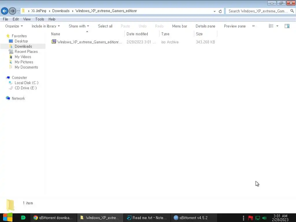Click the red flag tray icon
This screenshot has width=296, height=222.
(251, 218)
